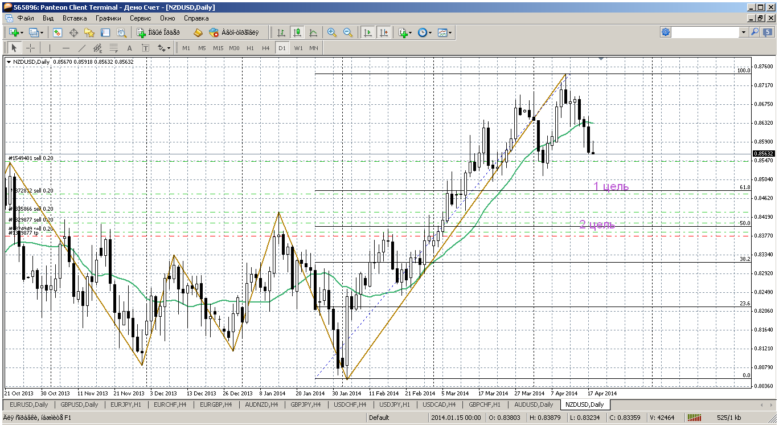Open the Profiles icon in the toolbar
The width and height of the screenshot is (779, 425).
pyautogui.click(x=33, y=33)
